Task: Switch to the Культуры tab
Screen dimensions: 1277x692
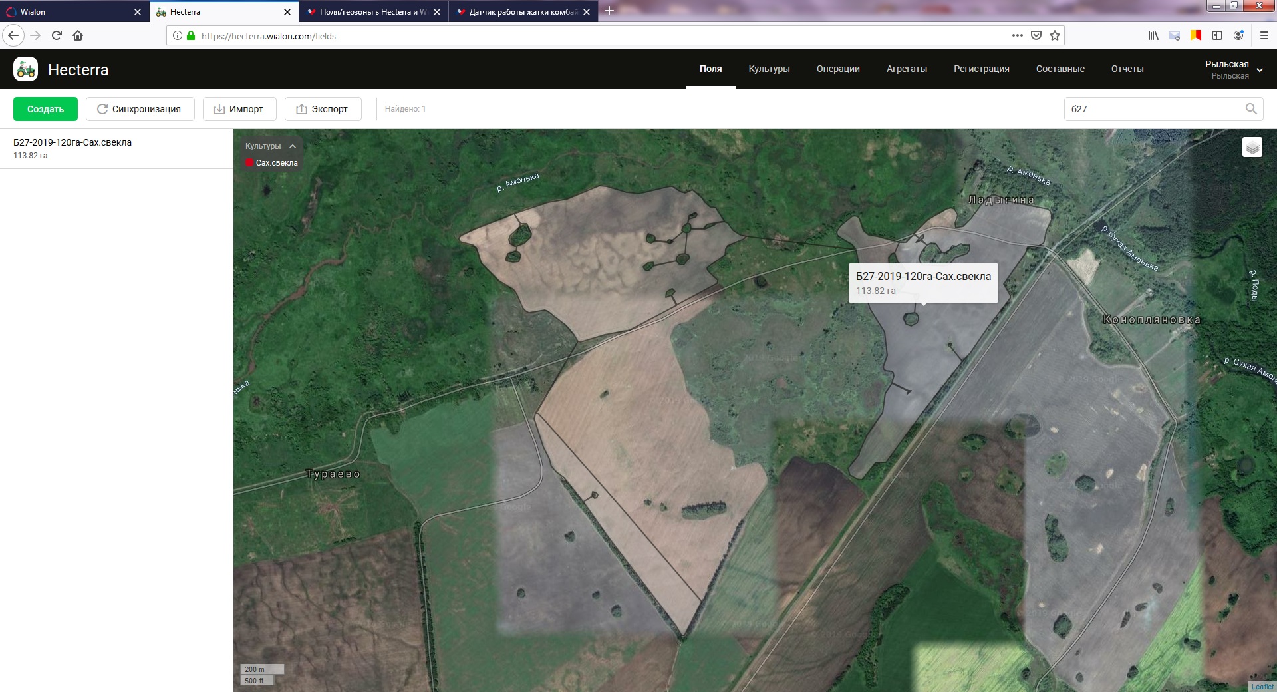Action: pos(769,69)
